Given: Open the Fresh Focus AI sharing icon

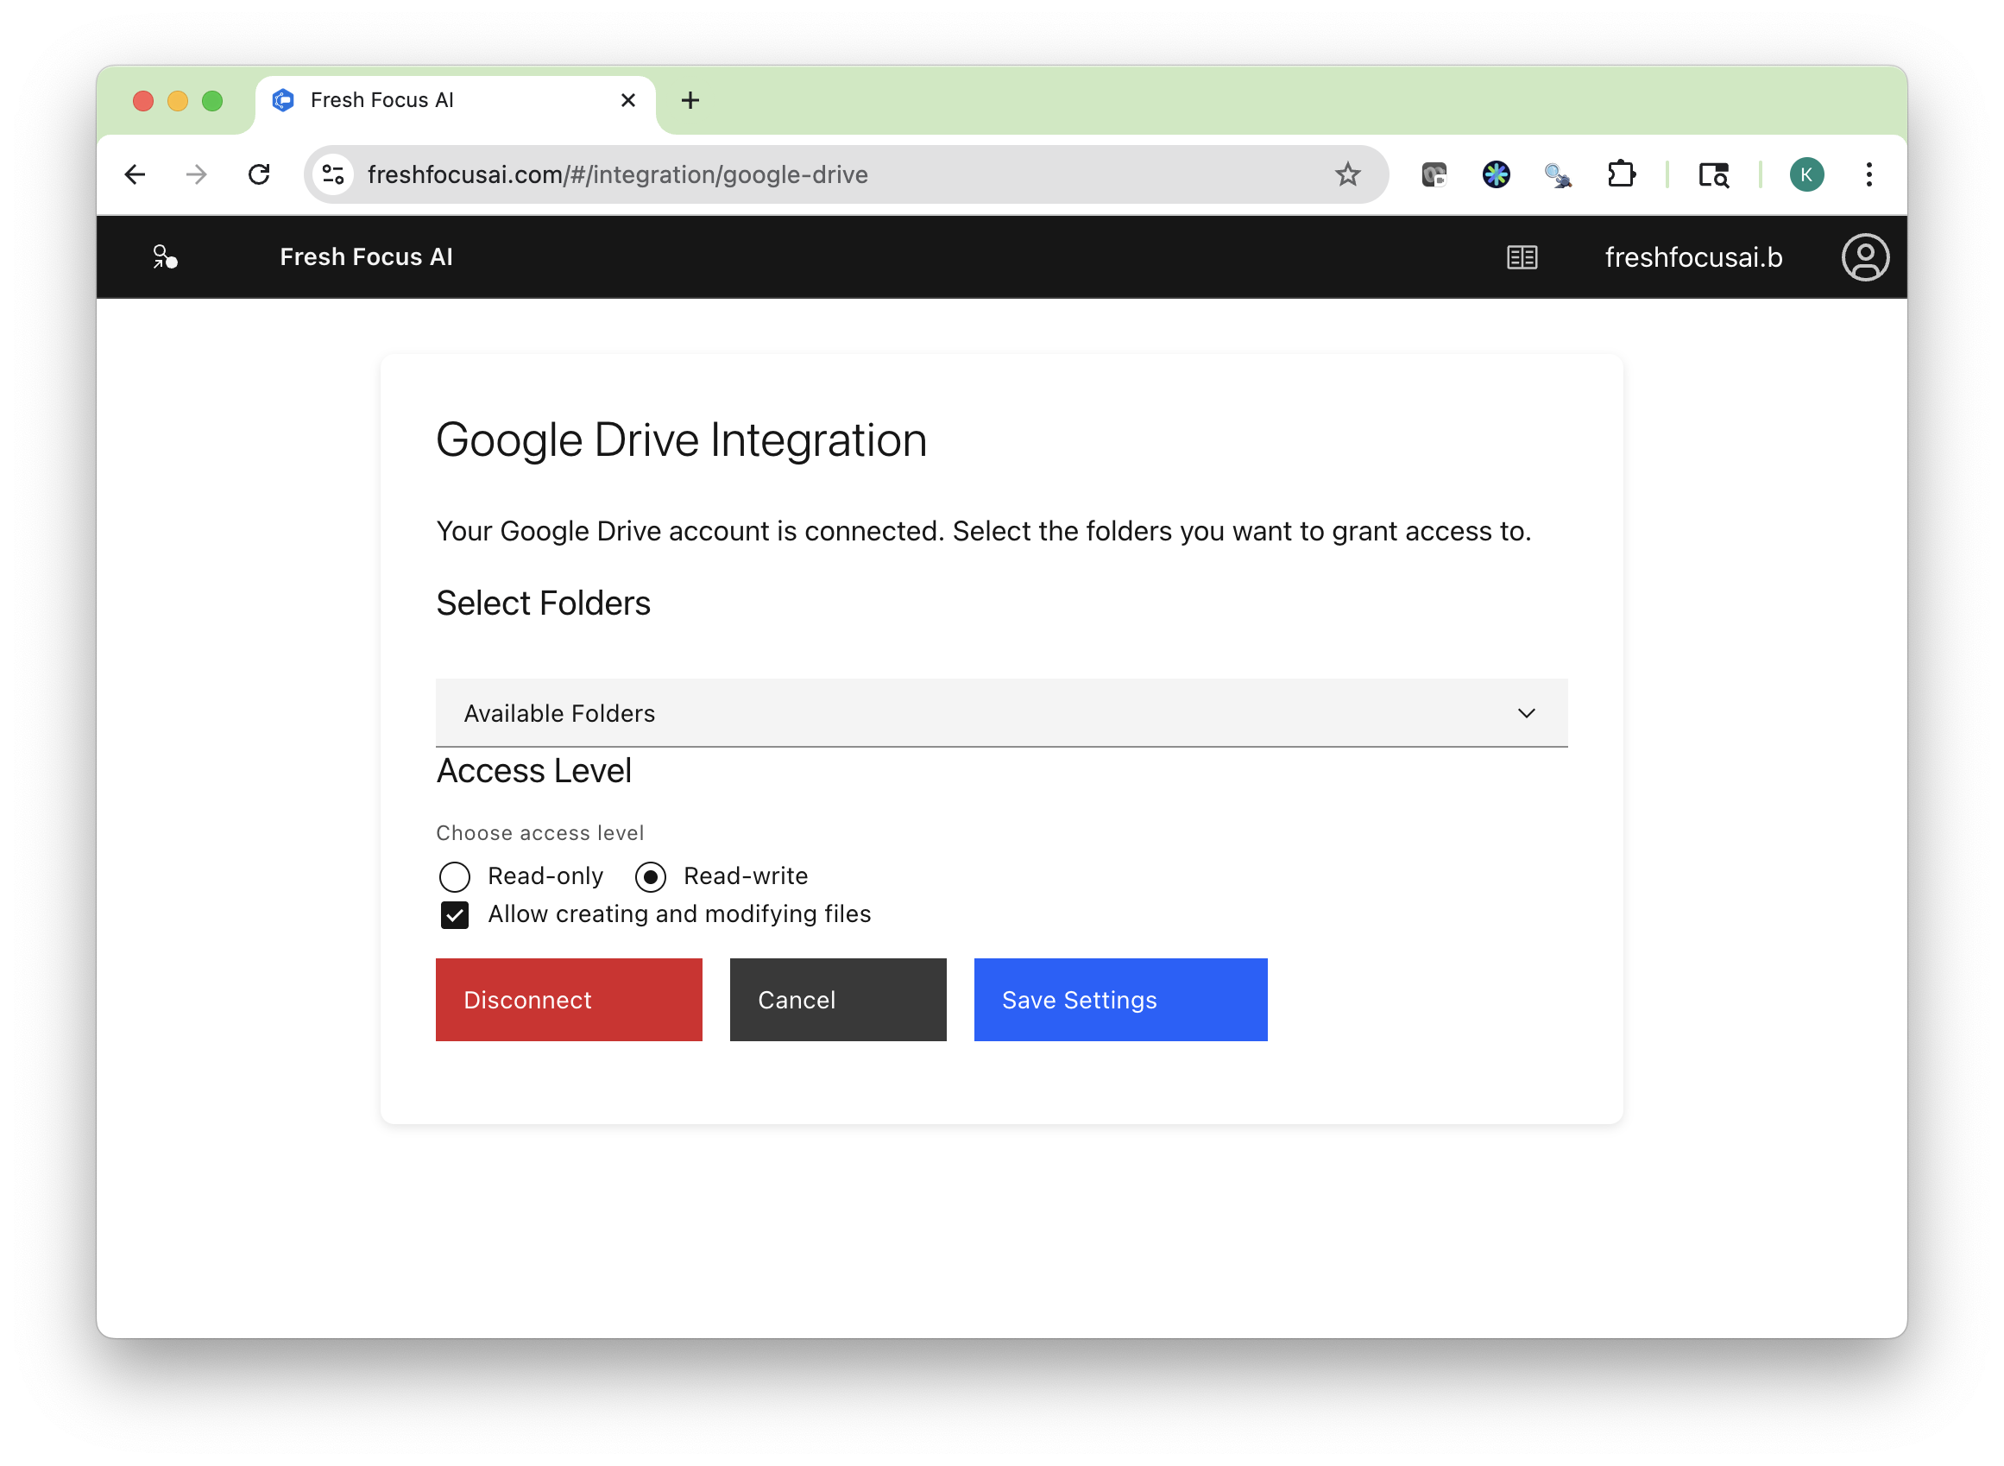Looking at the screenshot, I should pos(165,257).
